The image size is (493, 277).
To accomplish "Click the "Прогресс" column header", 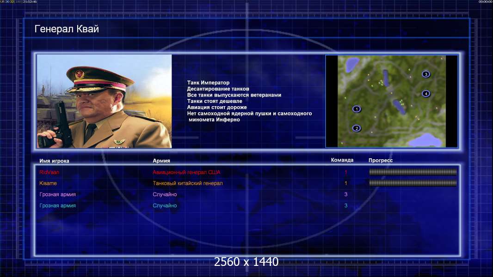I will tap(381, 160).
